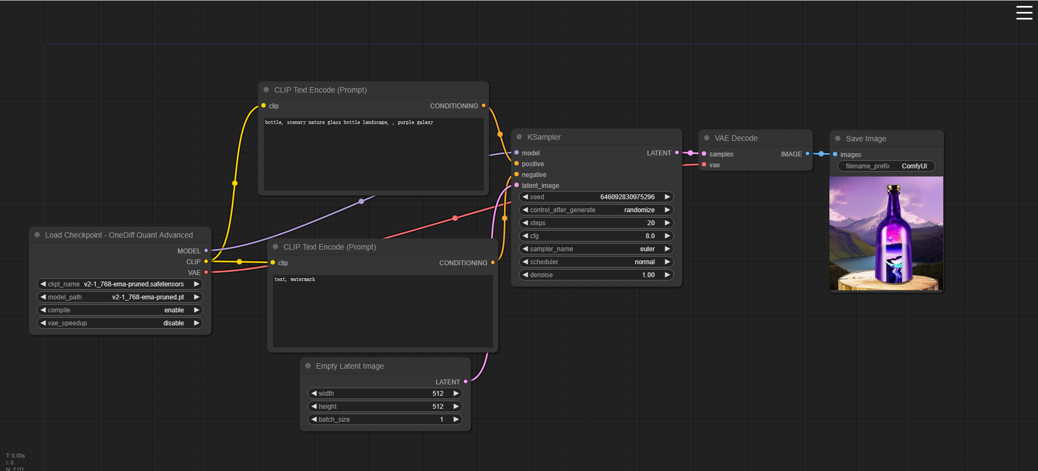Click the MODEL output connector on Load Checkpoint

tap(206, 251)
